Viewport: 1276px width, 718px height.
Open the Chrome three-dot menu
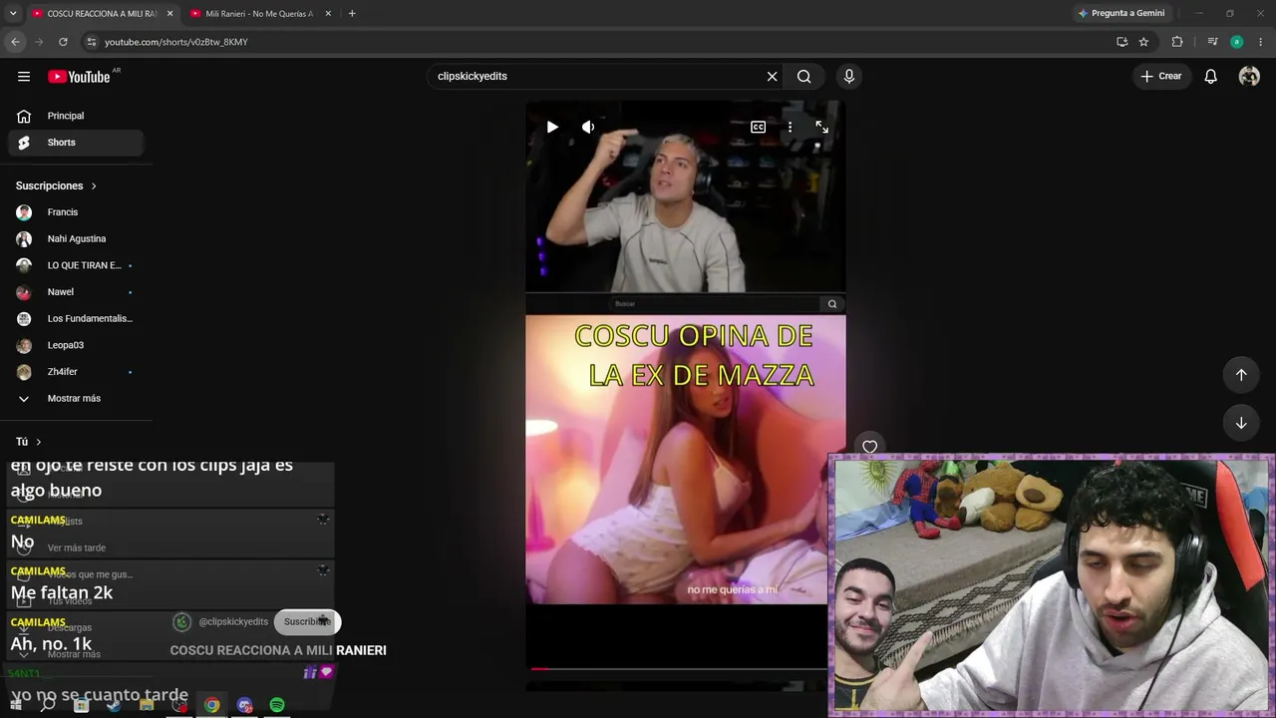coord(1261,42)
